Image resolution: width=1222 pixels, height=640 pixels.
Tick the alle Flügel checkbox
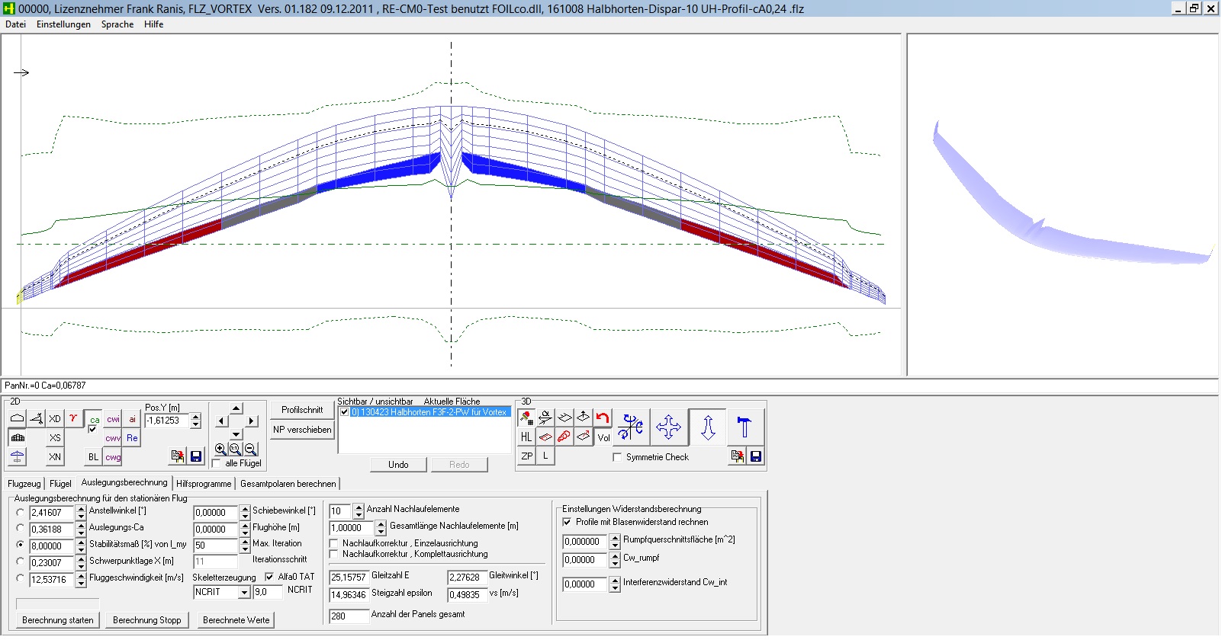pos(217,463)
